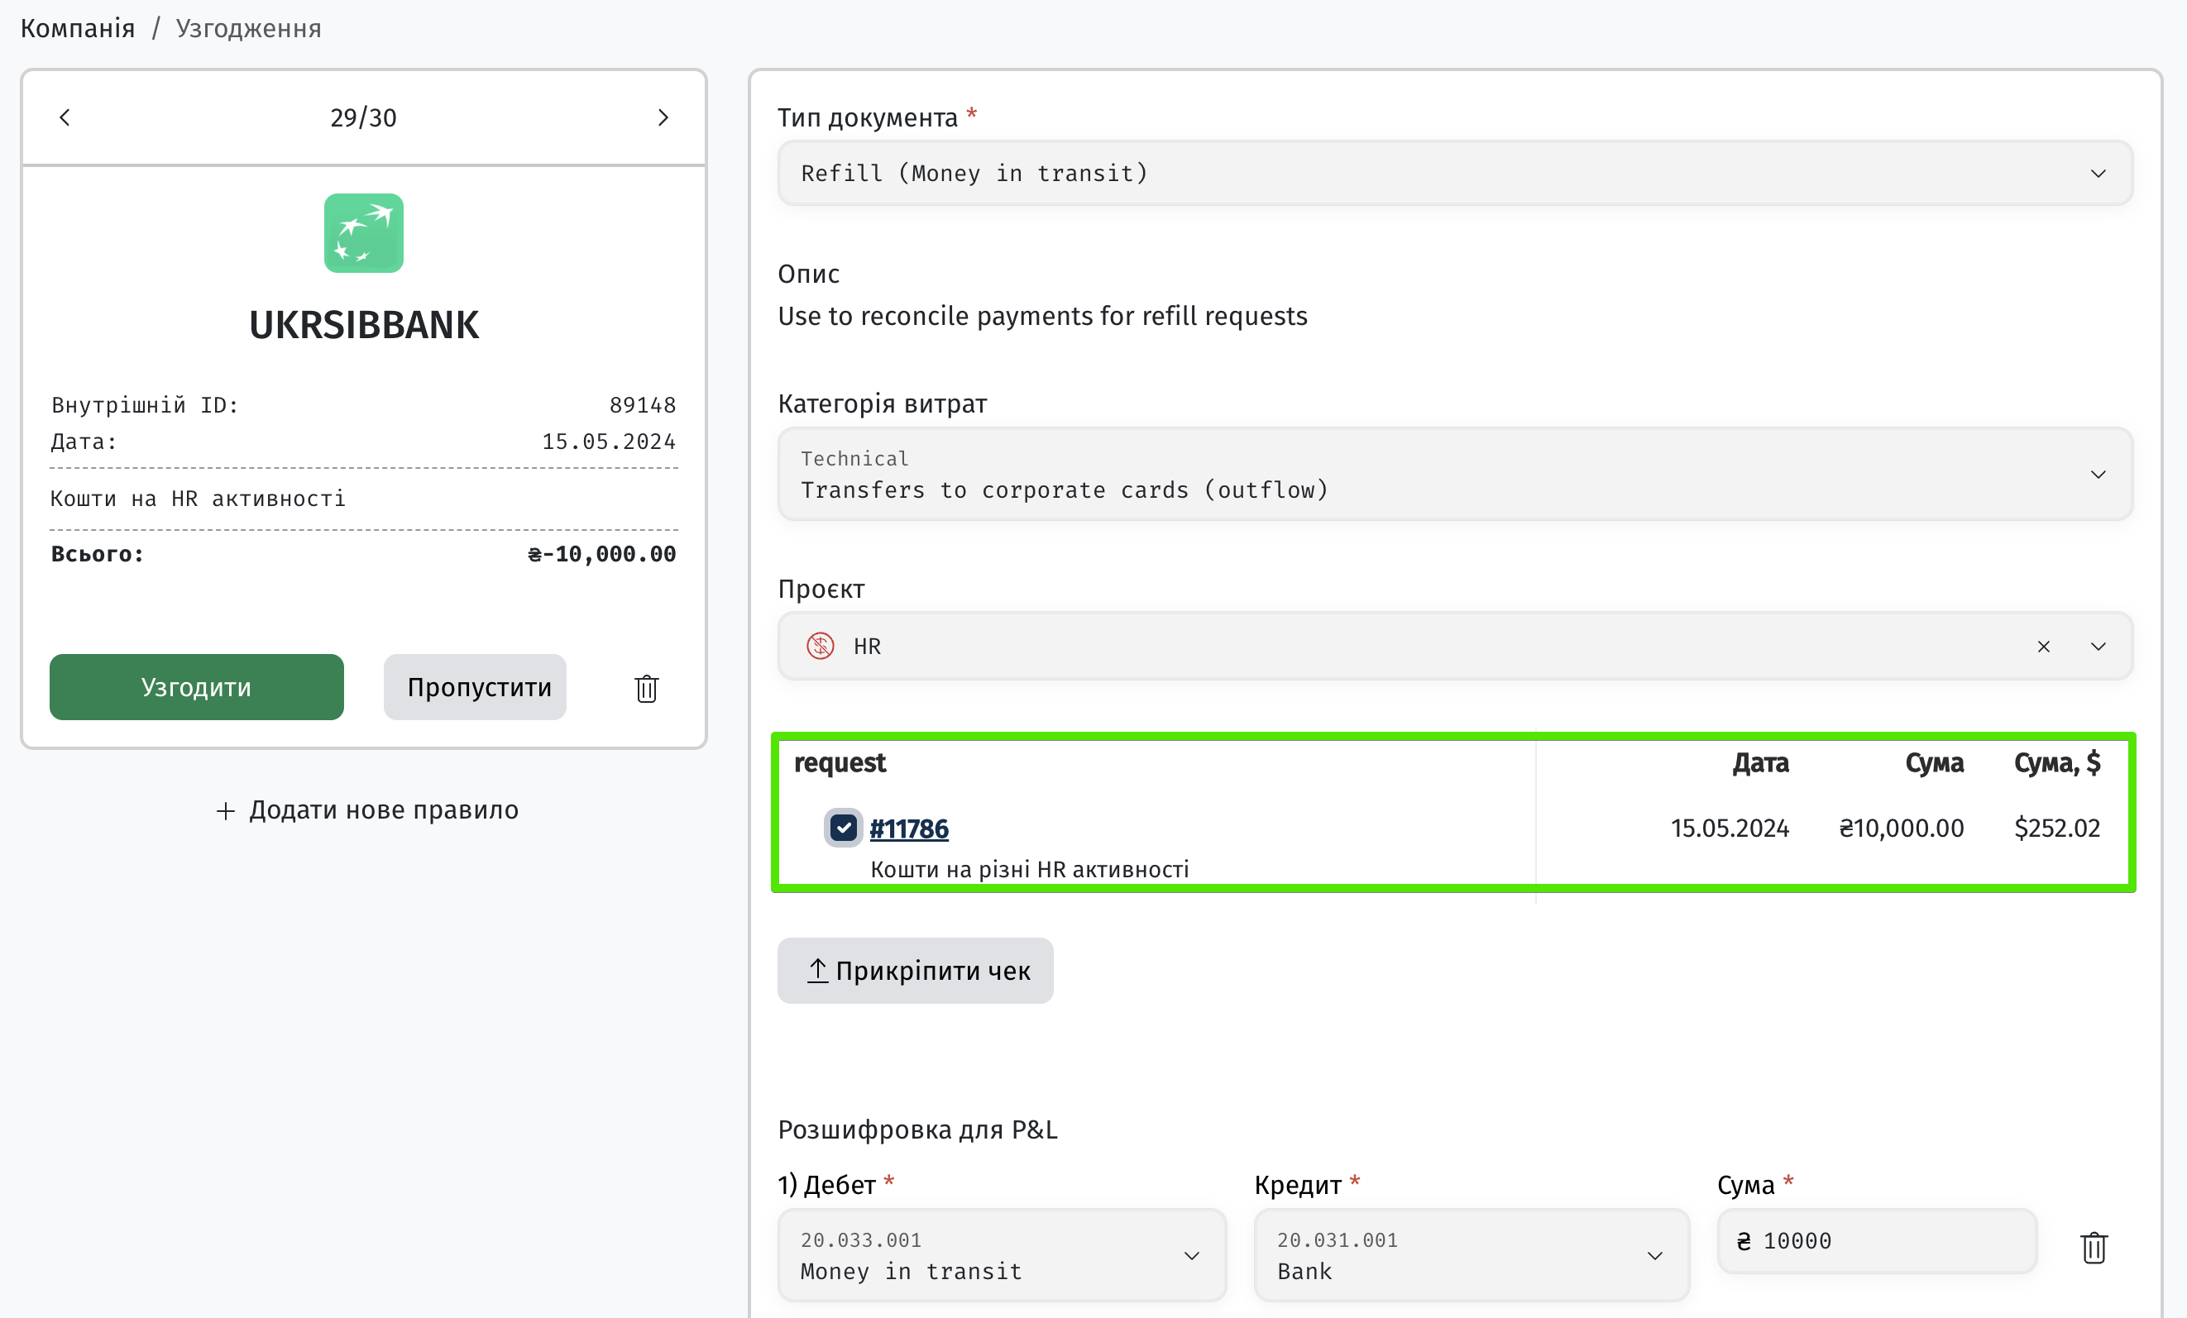
Task: Click the Прикріпити чек upload button
Action: point(915,971)
